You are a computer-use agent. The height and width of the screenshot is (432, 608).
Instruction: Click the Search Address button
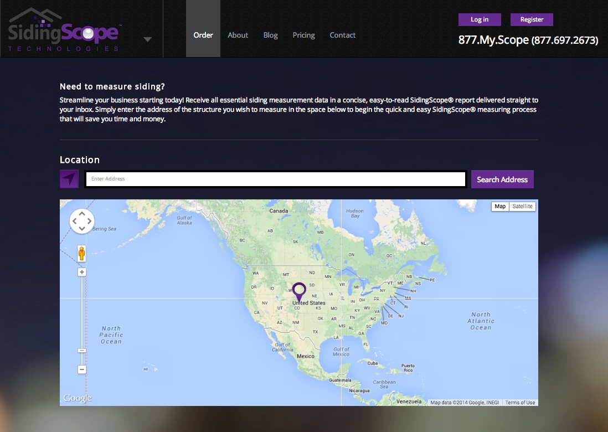pyautogui.click(x=502, y=179)
